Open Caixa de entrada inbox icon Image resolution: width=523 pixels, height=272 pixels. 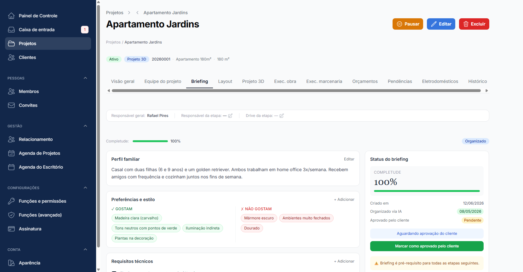coord(11,30)
